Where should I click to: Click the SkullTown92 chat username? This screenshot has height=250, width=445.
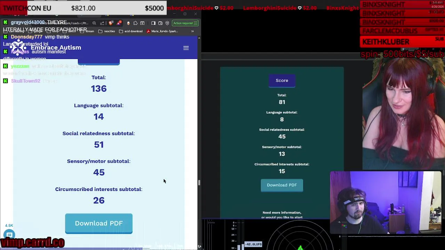26,81
